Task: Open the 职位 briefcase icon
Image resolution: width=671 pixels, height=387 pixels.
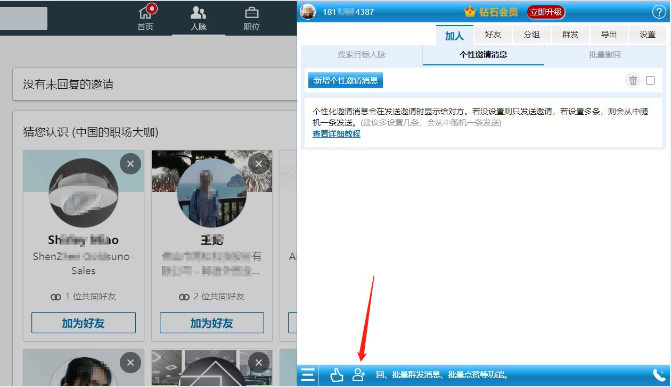Action: tap(251, 13)
